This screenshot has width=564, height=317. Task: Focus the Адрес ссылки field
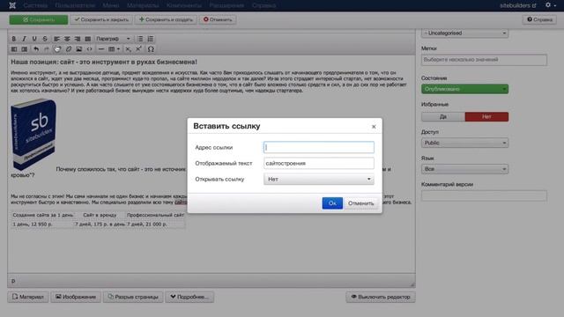(x=319, y=147)
